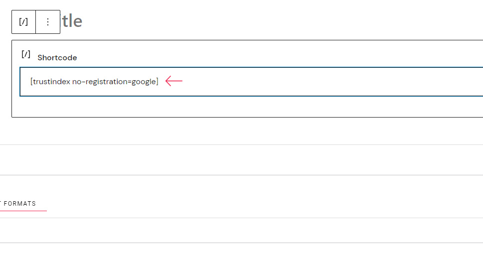Select the Shortcode block label text
The image size is (483, 258).
tap(57, 58)
